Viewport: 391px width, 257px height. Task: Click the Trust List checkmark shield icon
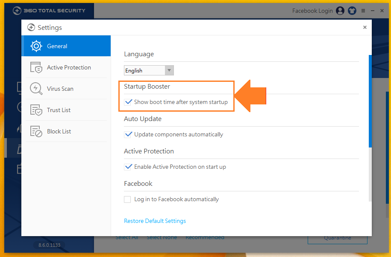[36, 110]
